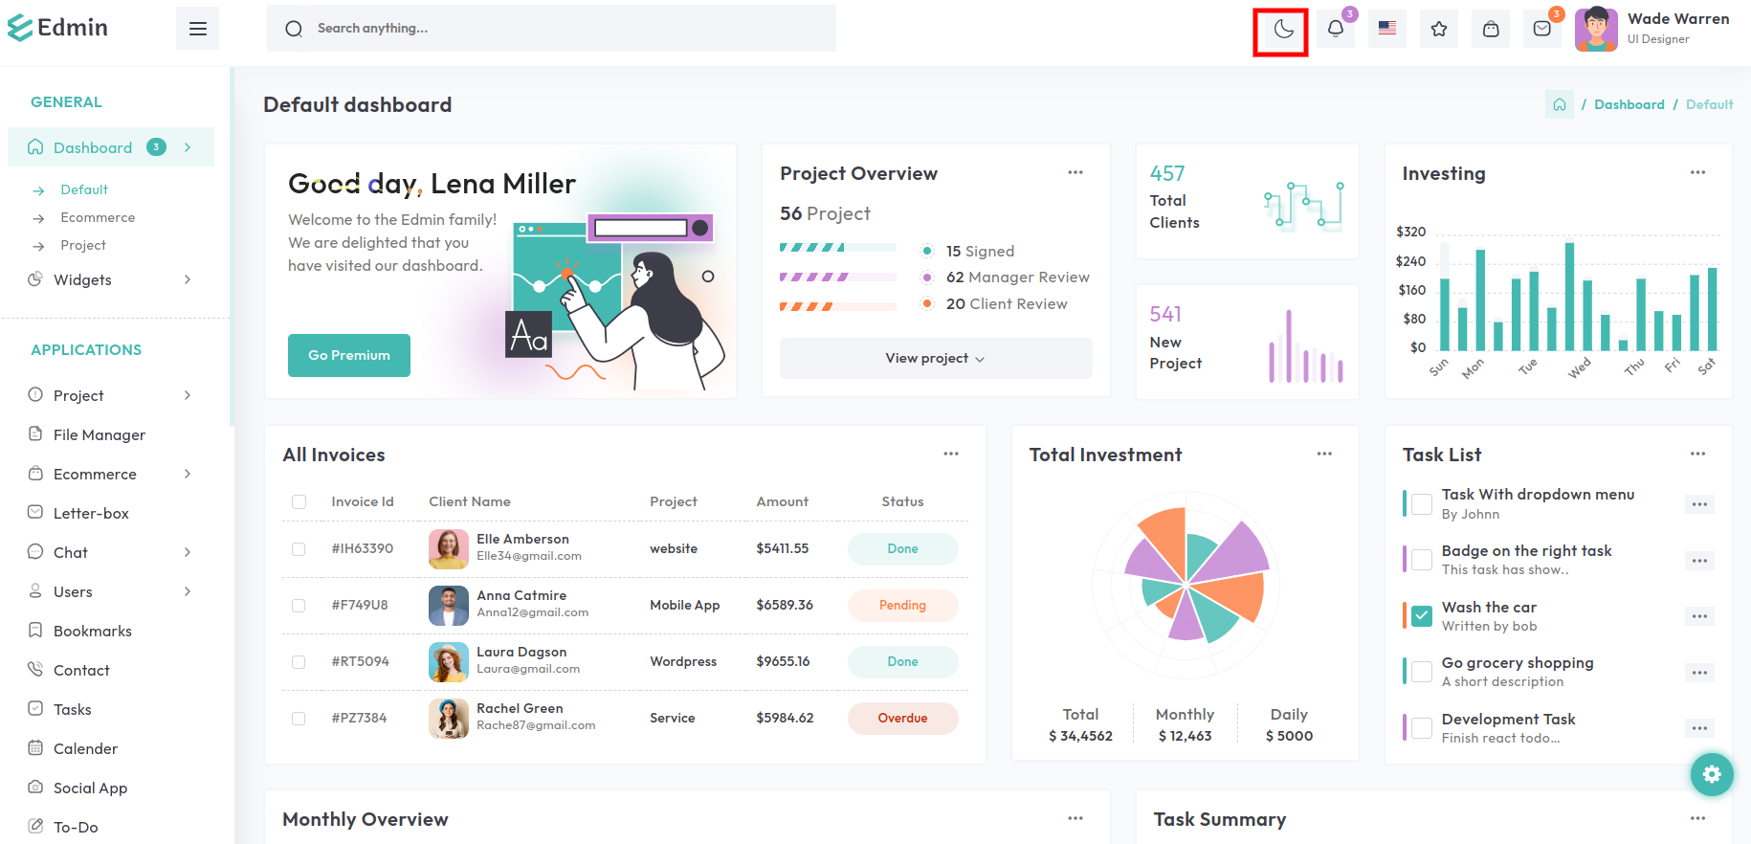This screenshot has height=844, width=1751.
Task: Expand the View project dropdown
Action: (935, 358)
